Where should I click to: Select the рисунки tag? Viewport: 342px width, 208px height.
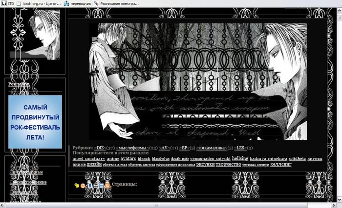click(x=206, y=164)
